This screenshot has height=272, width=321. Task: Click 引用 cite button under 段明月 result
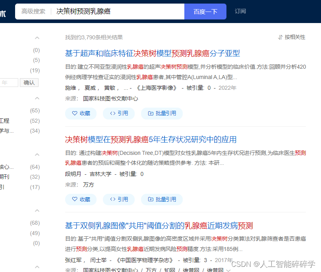point(119,199)
